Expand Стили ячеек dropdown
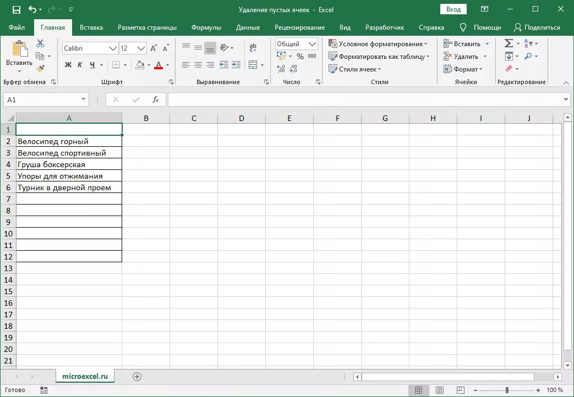This screenshot has width=574, height=397. click(379, 69)
